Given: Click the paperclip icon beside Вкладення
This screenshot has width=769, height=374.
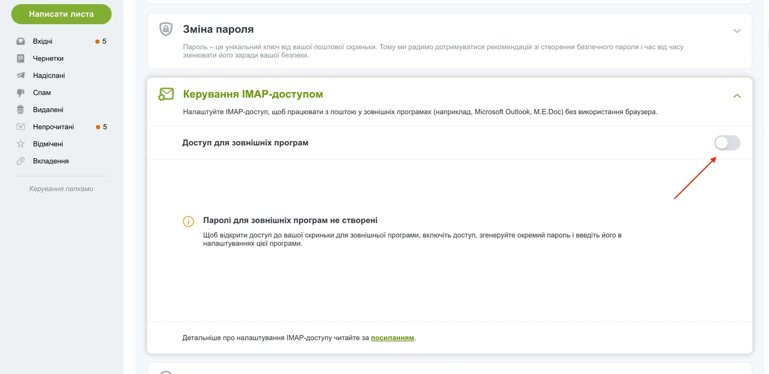Looking at the screenshot, I should 20,161.
